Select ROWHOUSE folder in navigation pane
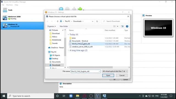 pos(56,40)
